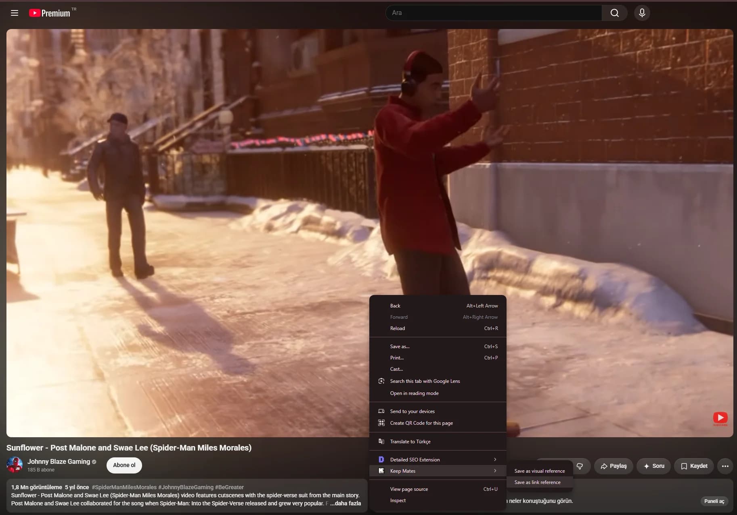The height and width of the screenshot is (515, 737).
Task: Choose Print... from the context menu
Action: click(x=438, y=358)
